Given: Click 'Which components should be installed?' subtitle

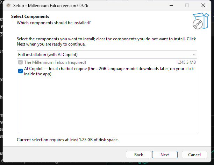Looking at the screenshot, I should coord(53,23).
